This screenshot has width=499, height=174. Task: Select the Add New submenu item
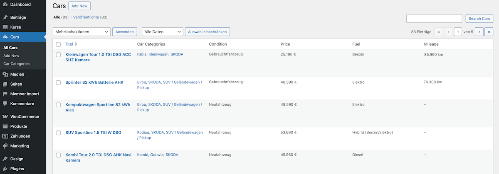pos(11,56)
